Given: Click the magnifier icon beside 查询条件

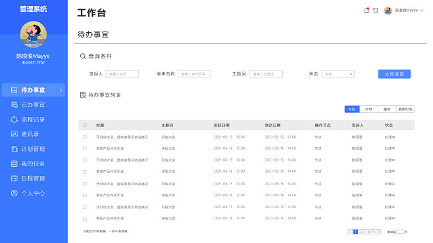Looking at the screenshot, I should pyautogui.click(x=83, y=56).
